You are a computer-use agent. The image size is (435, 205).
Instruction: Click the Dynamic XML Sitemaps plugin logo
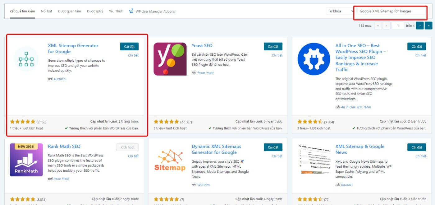[x=170, y=160]
